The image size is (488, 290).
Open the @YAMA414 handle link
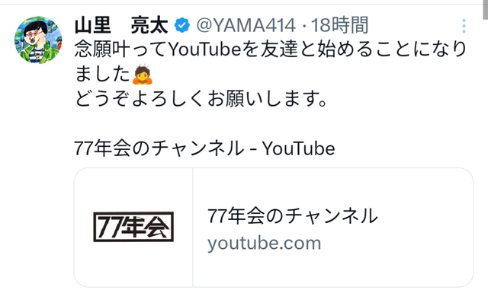[x=246, y=25]
